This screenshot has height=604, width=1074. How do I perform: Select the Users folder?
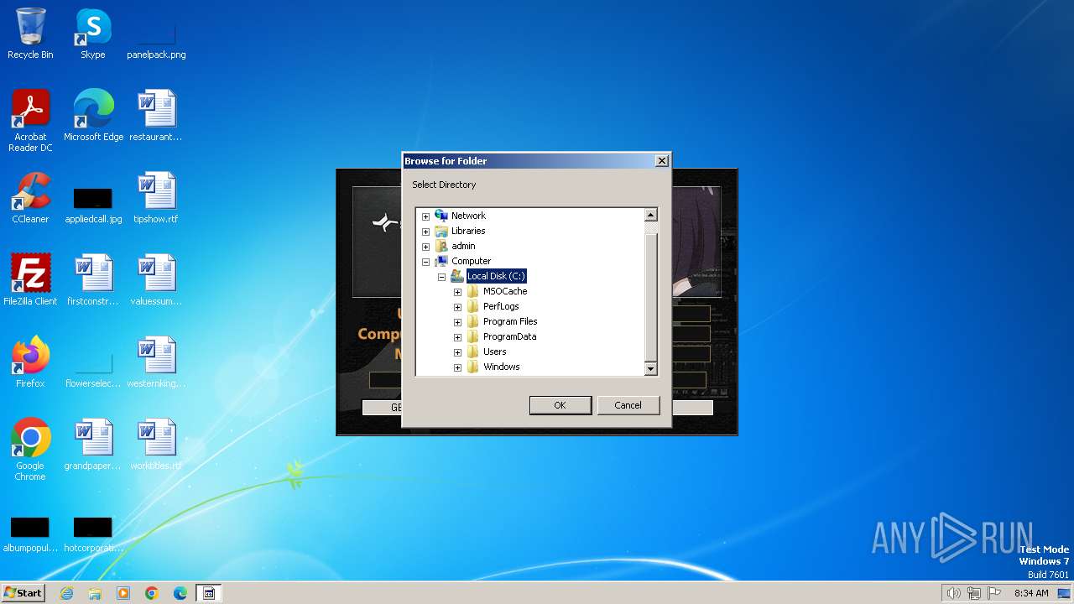tap(494, 351)
